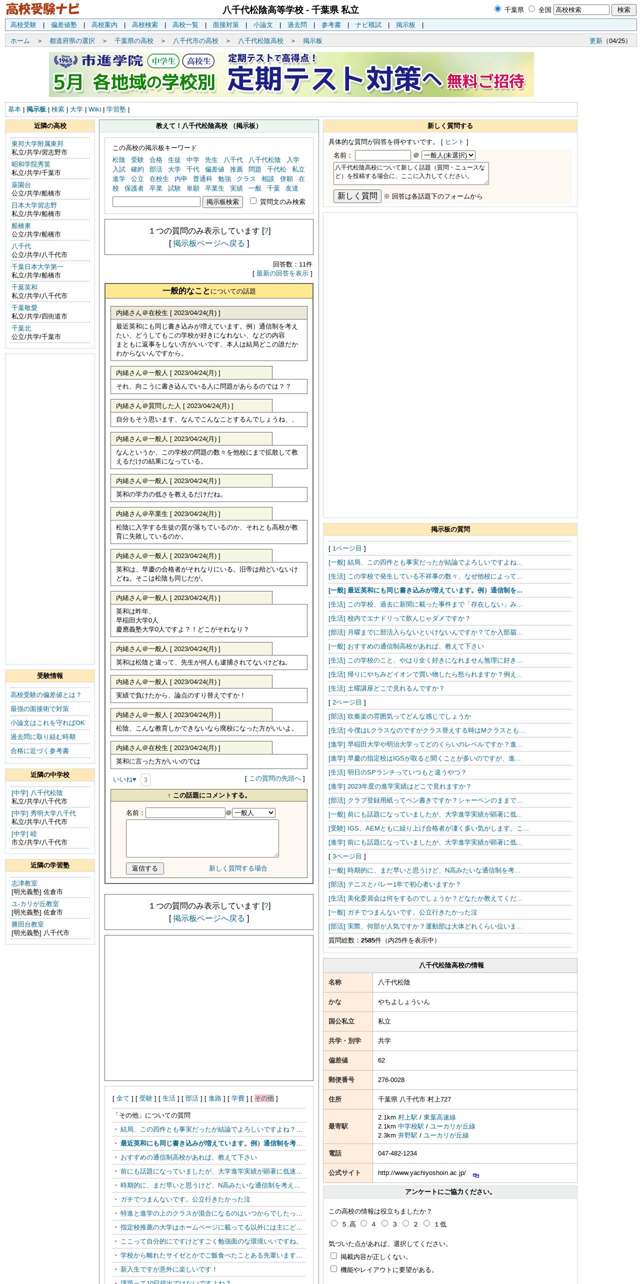Filter questions by その他 category
The height and width of the screenshot is (1284, 642).
(x=264, y=1098)
